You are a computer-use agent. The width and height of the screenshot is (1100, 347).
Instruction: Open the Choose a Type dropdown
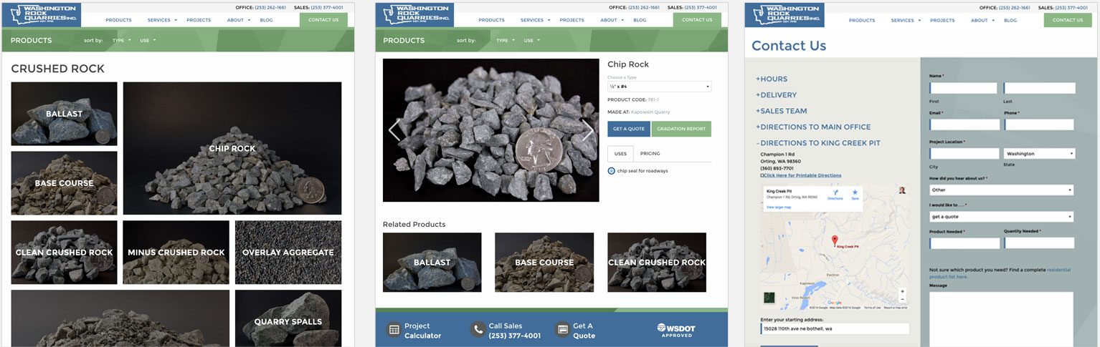659,87
